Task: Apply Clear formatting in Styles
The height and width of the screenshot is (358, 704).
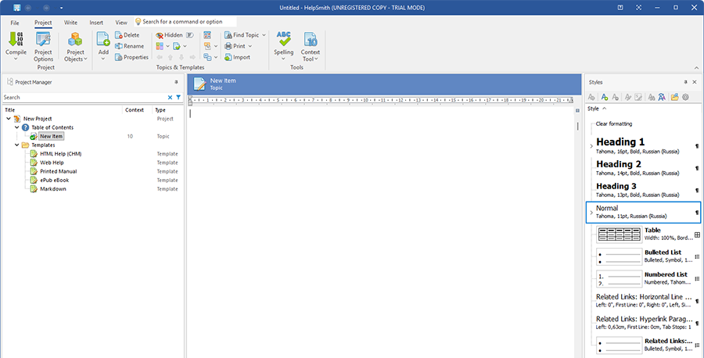Action: (x=614, y=124)
